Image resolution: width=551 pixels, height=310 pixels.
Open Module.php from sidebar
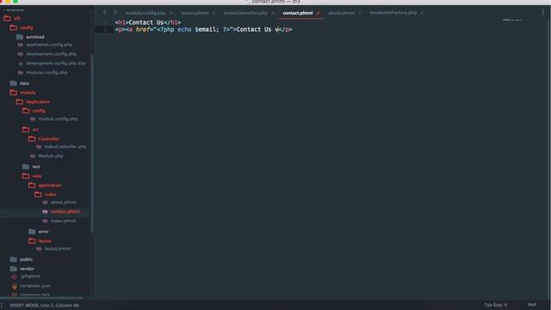pos(51,156)
